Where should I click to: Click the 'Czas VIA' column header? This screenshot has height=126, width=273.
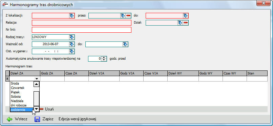pos(155,73)
